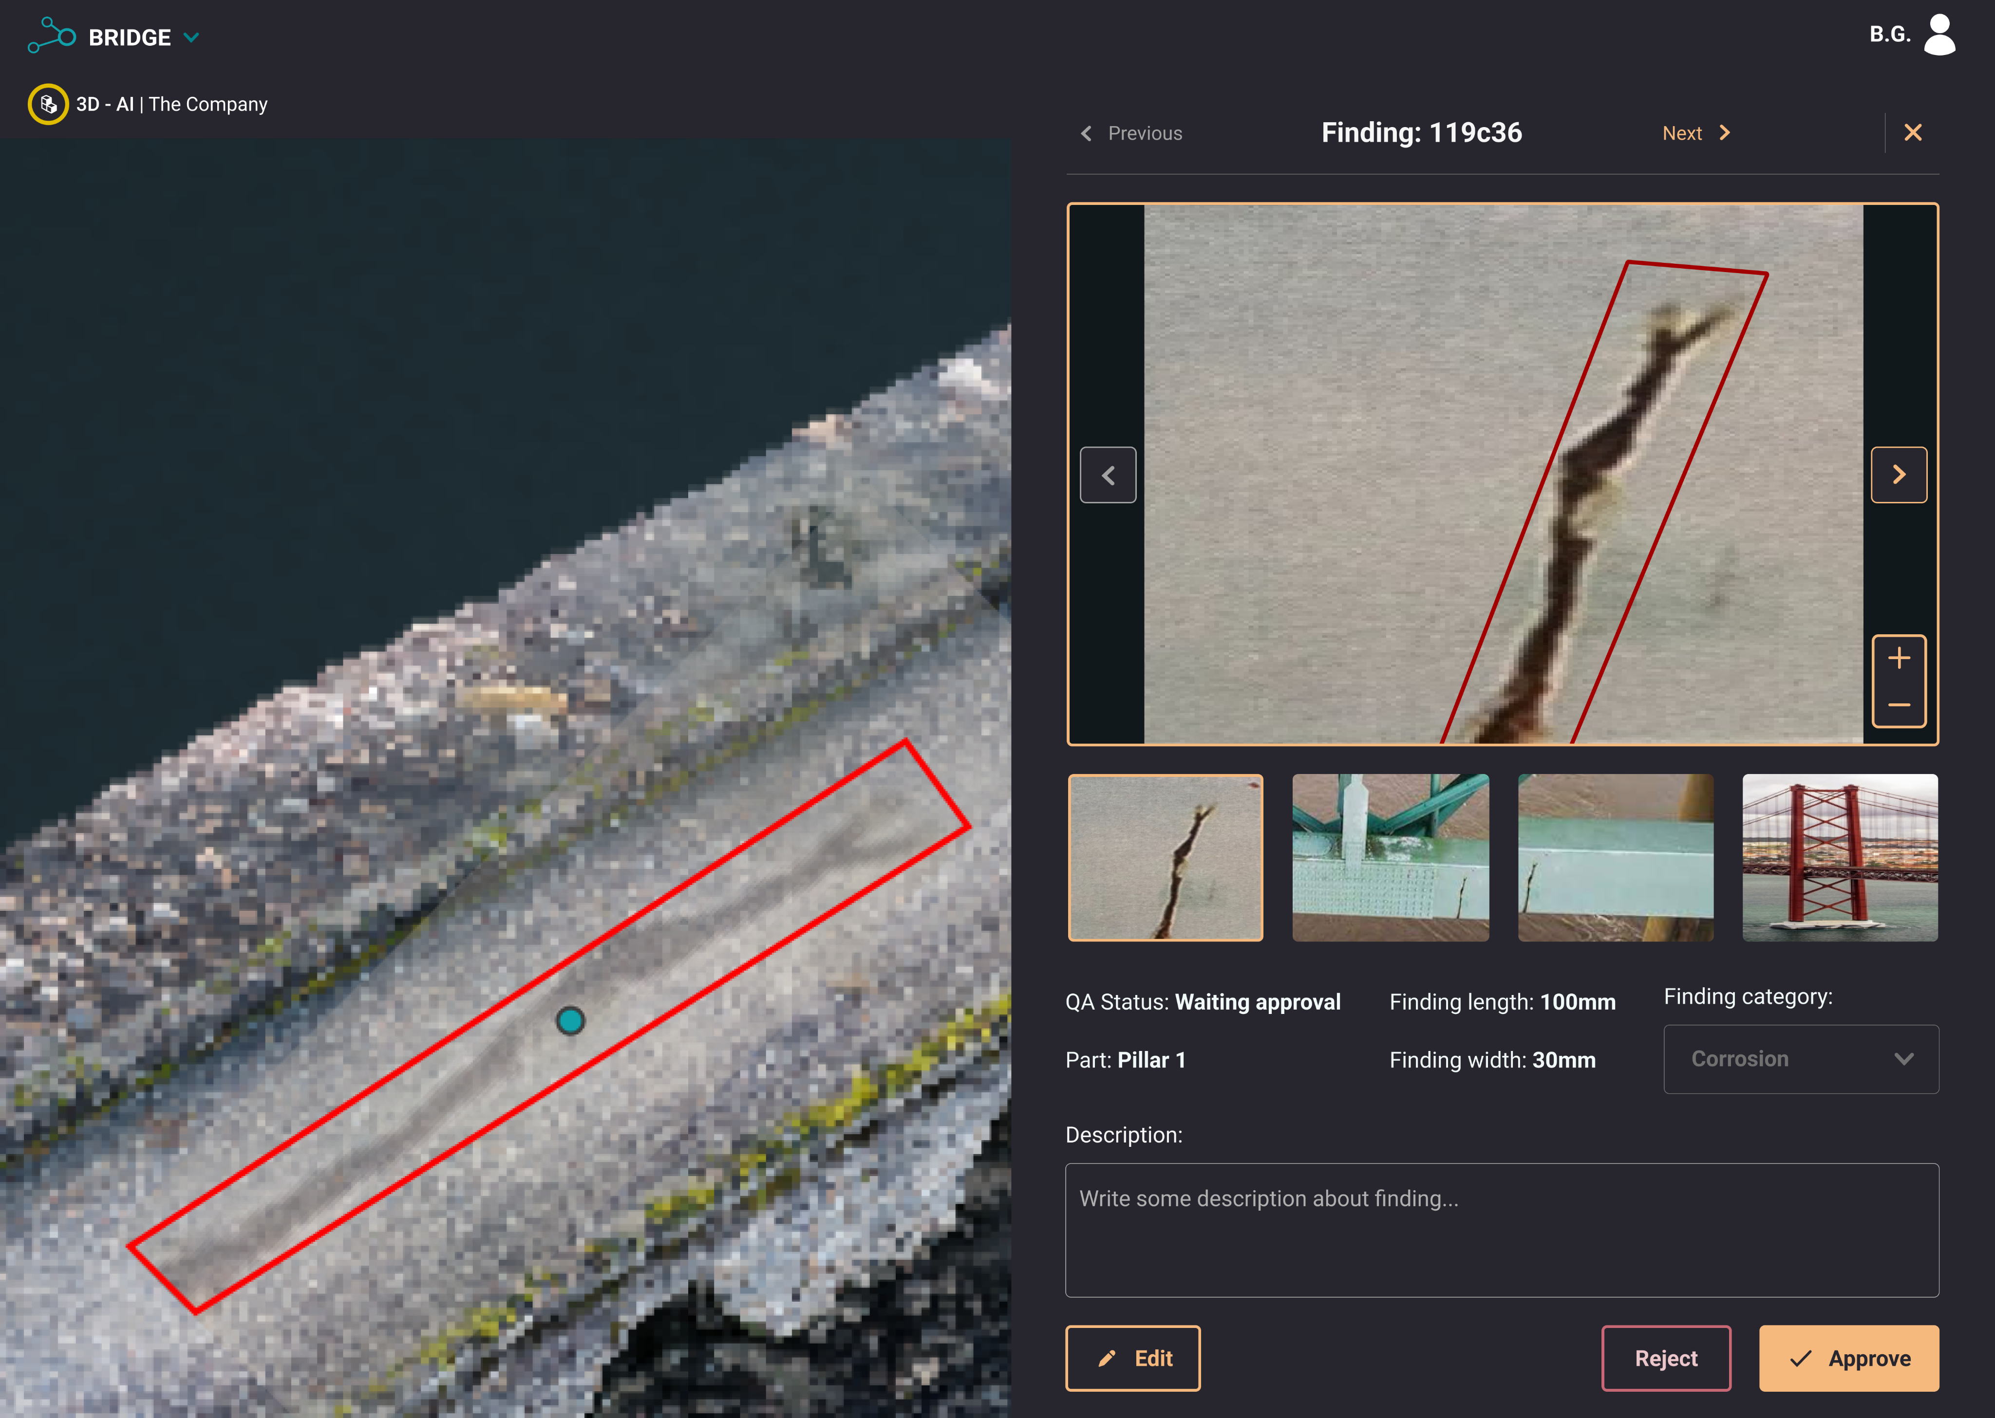Select the crack close-up thumbnail
The height and width of the screenshot is (1418, 1995).
(x=1165, y=857)
